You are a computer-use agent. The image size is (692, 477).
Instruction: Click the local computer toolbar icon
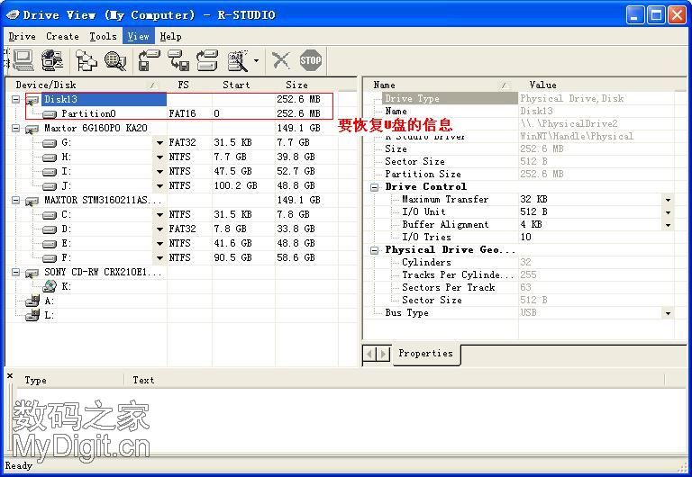coord(23,60)
